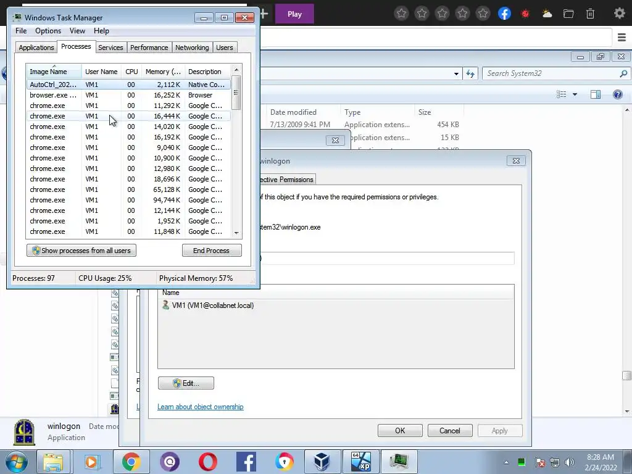The image size is (632, 474).
Task: Open the settings gear in the top bar
Action: coord(619,14)
